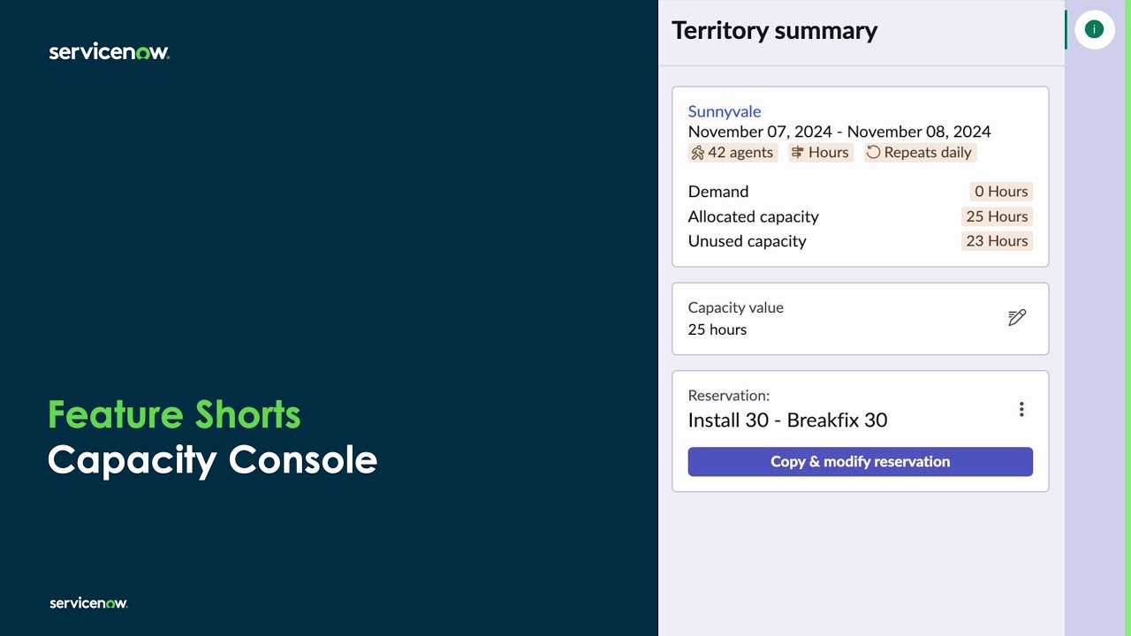
Task: Click the Capacity value label
Action: tap(736, 307)
